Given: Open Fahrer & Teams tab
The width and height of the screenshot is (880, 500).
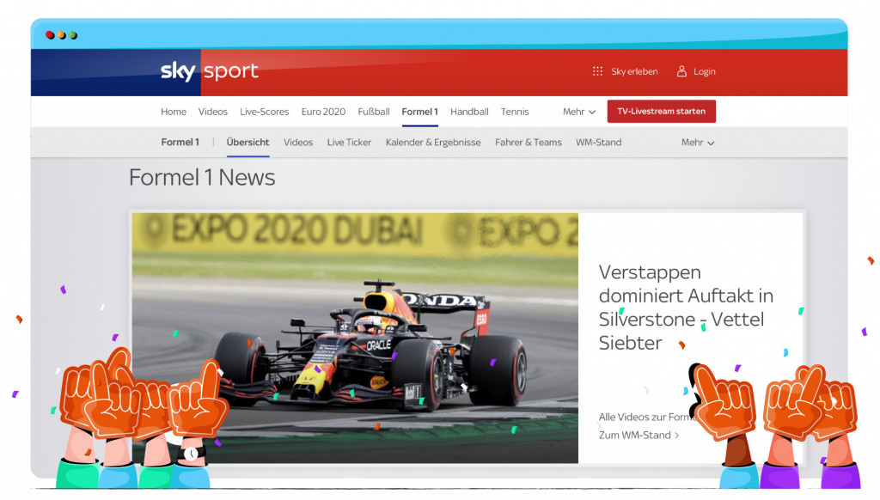Looking at the screenshot, I should (x=529, y=143).
